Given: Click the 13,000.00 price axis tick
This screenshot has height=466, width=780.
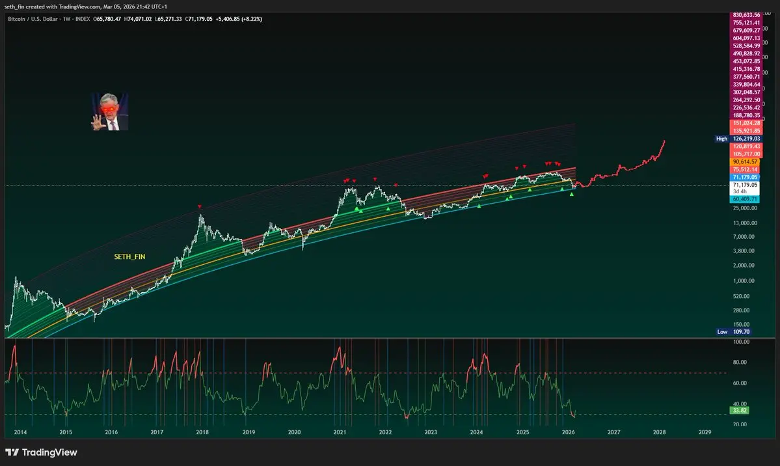Looking at the screenshot, I should pos(745,223).
